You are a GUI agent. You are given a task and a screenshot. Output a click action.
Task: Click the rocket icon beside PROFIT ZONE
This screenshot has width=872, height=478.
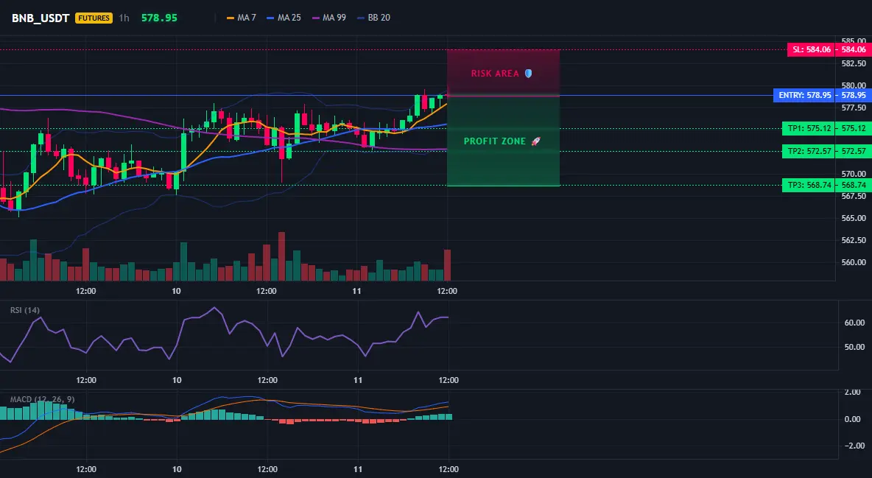535,141
